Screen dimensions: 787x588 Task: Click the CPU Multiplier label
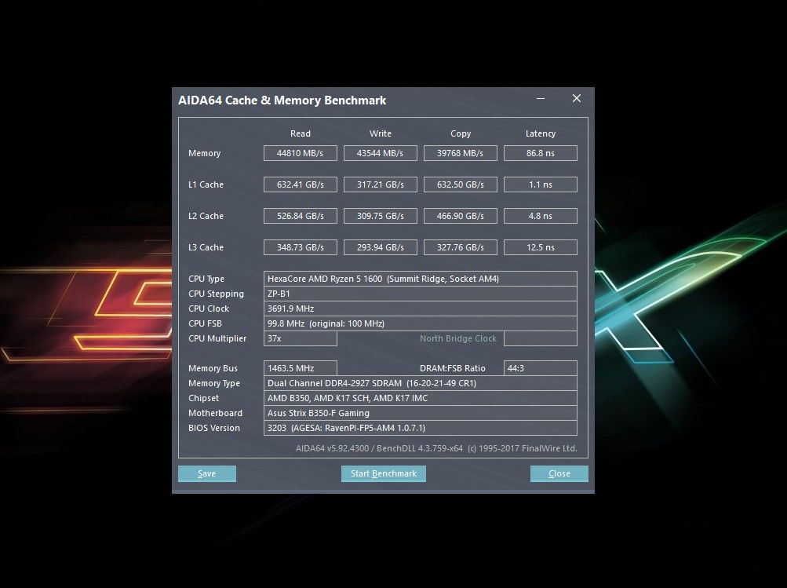(217, 338)
